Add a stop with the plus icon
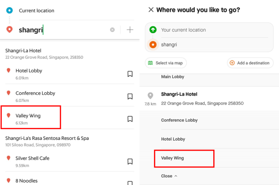This screenshot has width=279, height=185. [x=130, y=30]
